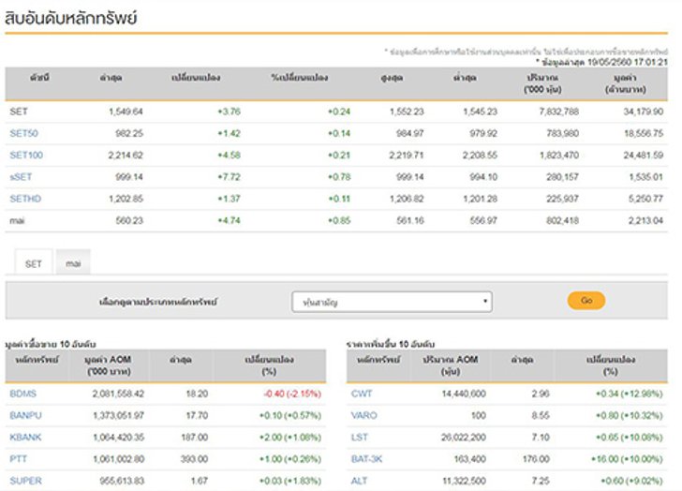Select SET change value +3.76
Screen dimensions: 682x491
229,112
